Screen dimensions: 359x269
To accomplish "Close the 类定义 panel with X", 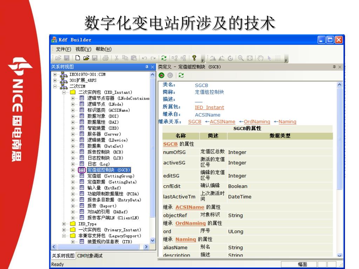I will point(340,67).
